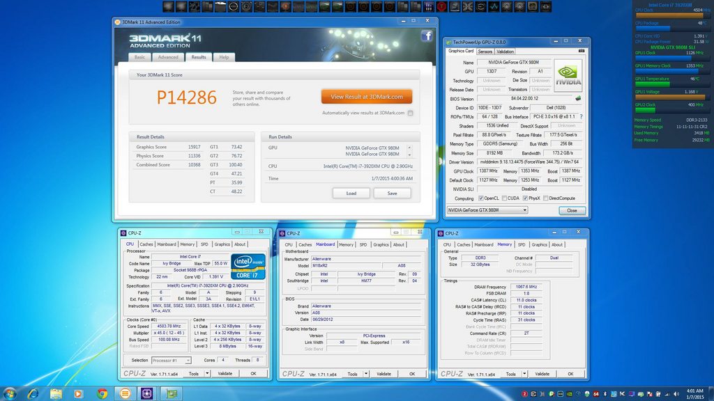Open SPD tab in CPU-Z Mainboard-tab window
This screenshot has height=401, width=714.
[x=363, y=244]
